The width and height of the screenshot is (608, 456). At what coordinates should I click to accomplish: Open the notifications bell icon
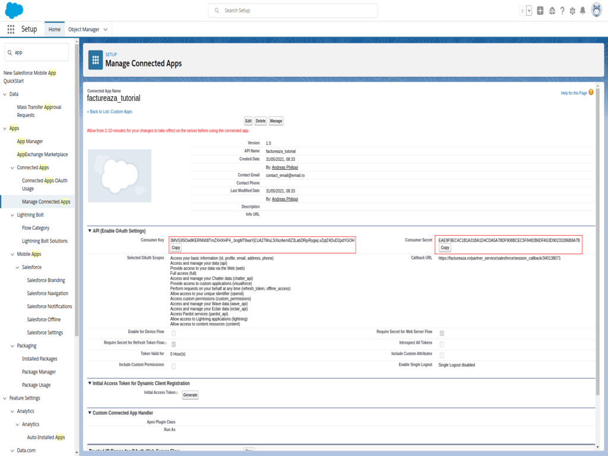tap(582, 10)
